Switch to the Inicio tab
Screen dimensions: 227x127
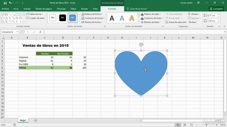coord(16,9)
